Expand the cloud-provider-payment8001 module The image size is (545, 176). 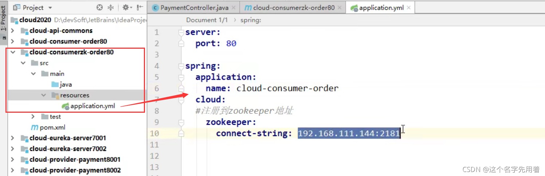click(13, 160)
